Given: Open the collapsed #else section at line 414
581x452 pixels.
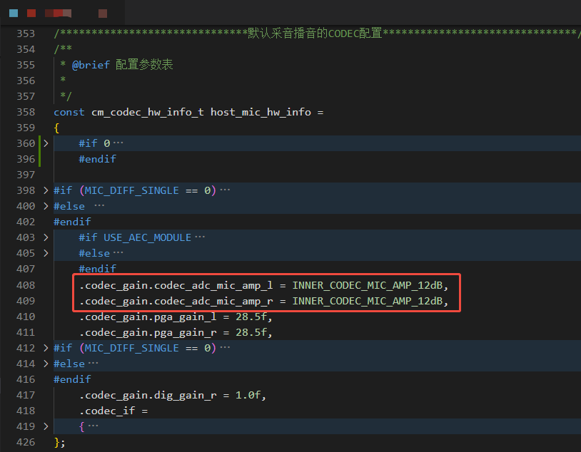Looking at the screenshot, I should [46, 364].
